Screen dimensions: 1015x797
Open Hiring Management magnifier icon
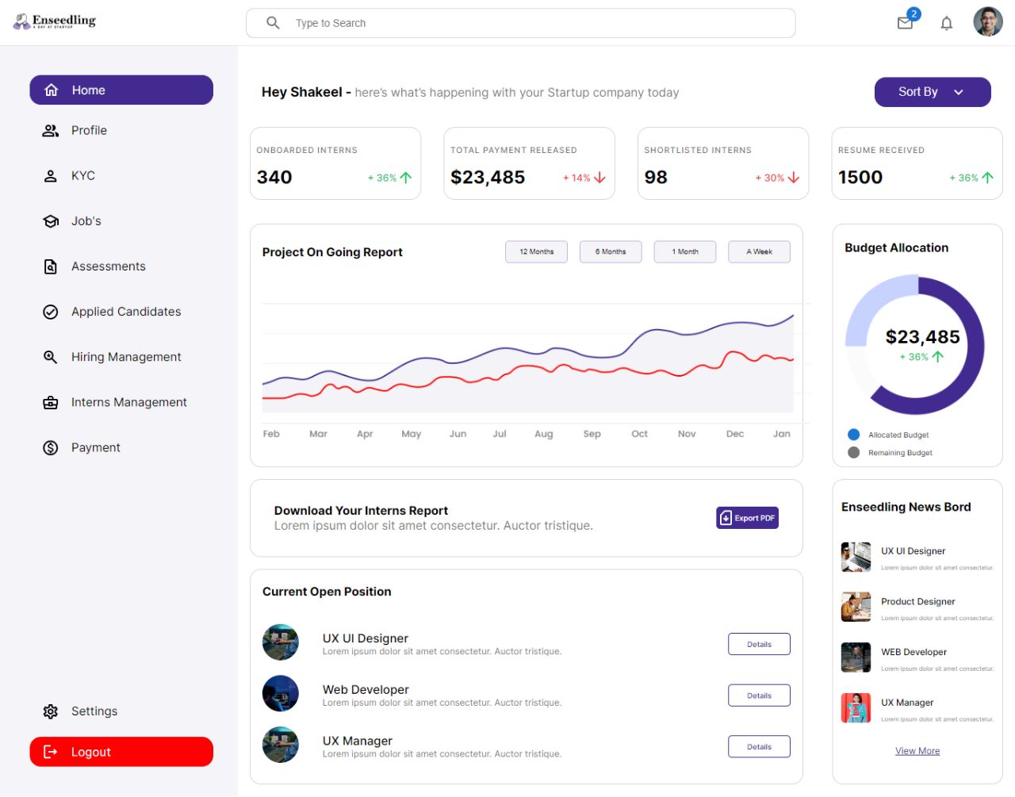51,357
